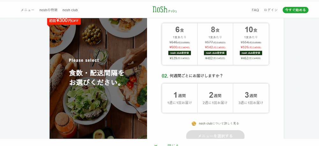Choose the 8食 meal plan option

click(x=215, y=44)
